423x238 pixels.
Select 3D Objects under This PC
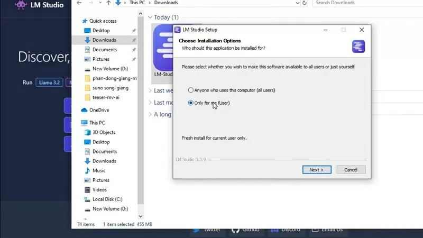point(104,132)
